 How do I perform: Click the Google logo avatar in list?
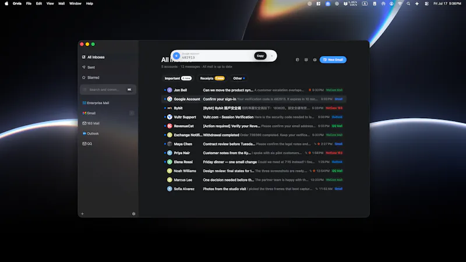coord(170,99)
